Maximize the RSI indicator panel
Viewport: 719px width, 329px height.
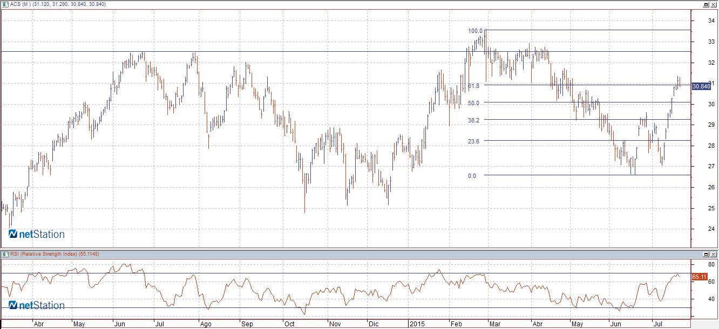[x=705, y=253]
